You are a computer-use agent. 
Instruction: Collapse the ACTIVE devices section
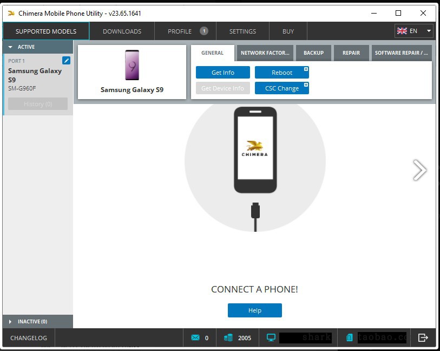[x=11, y=47]
